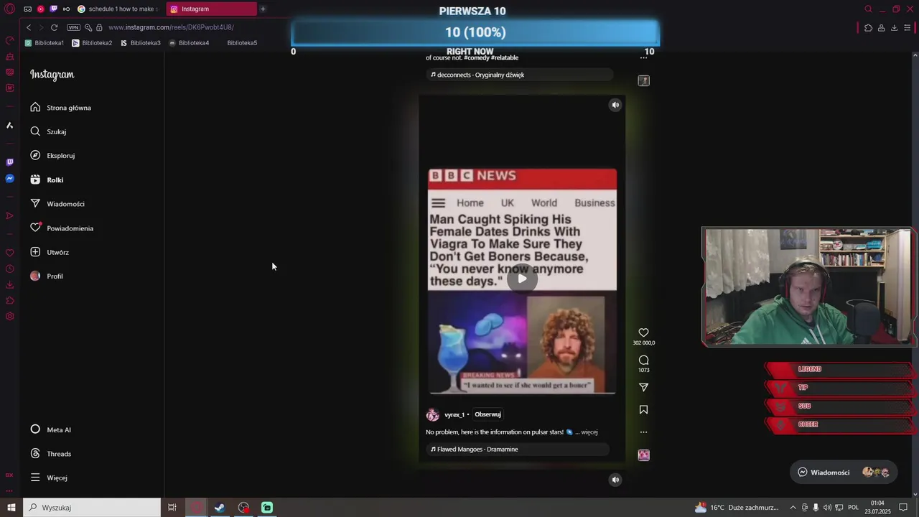Open floating Wiadomości messages button
919x517 pixels.
(x=844, y=472)
